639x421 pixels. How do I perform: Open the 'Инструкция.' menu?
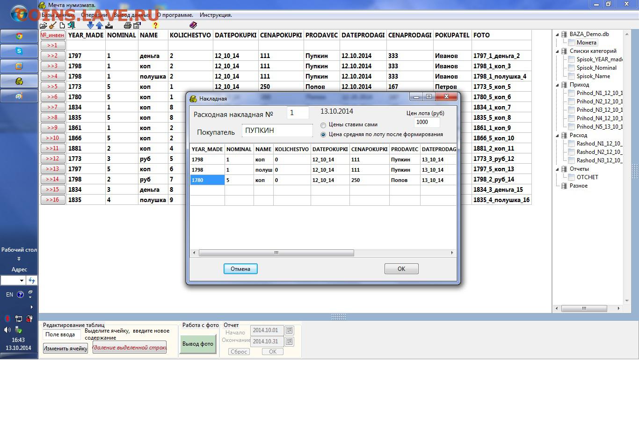pyautogui.click(x=216, y=15)
